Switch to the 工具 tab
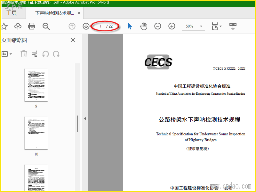Screen dimensions: 256x192 [x=12, y=13]
